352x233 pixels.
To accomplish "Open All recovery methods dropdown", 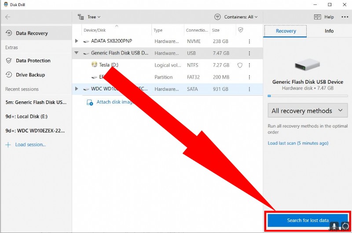I will (x=307, y=111).
